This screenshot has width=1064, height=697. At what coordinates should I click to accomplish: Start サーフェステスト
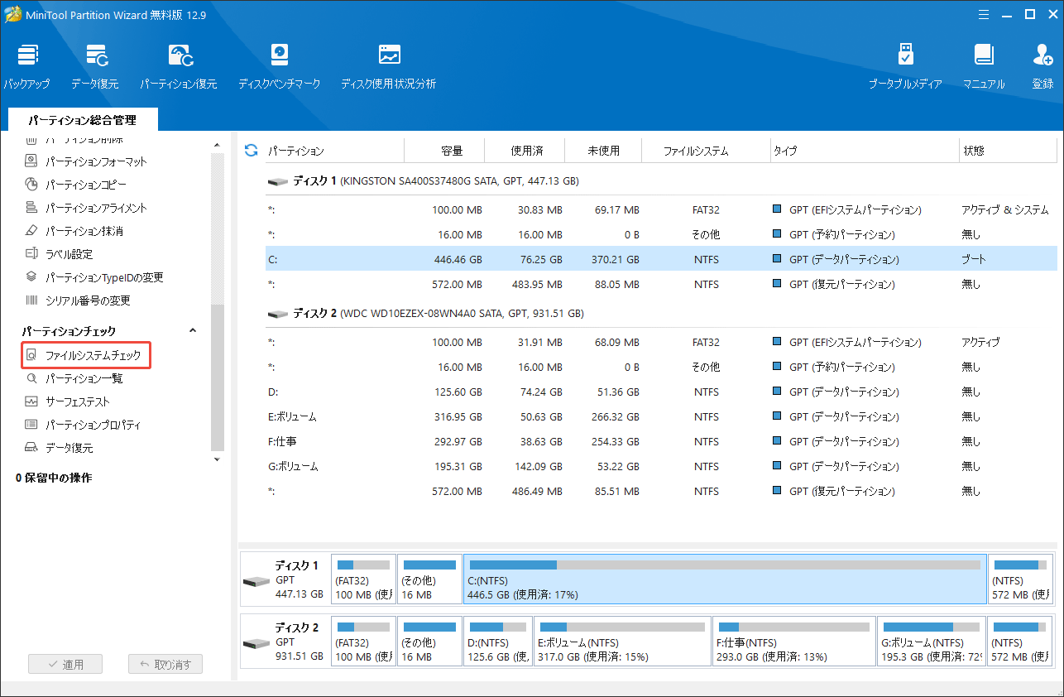tap(67, 401)
